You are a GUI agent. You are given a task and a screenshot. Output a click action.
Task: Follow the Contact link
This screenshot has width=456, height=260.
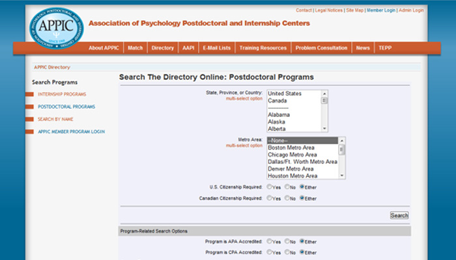click(x=304, y=10)
